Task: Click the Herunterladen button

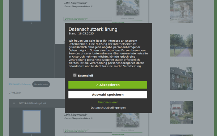Action: [41, 84]
